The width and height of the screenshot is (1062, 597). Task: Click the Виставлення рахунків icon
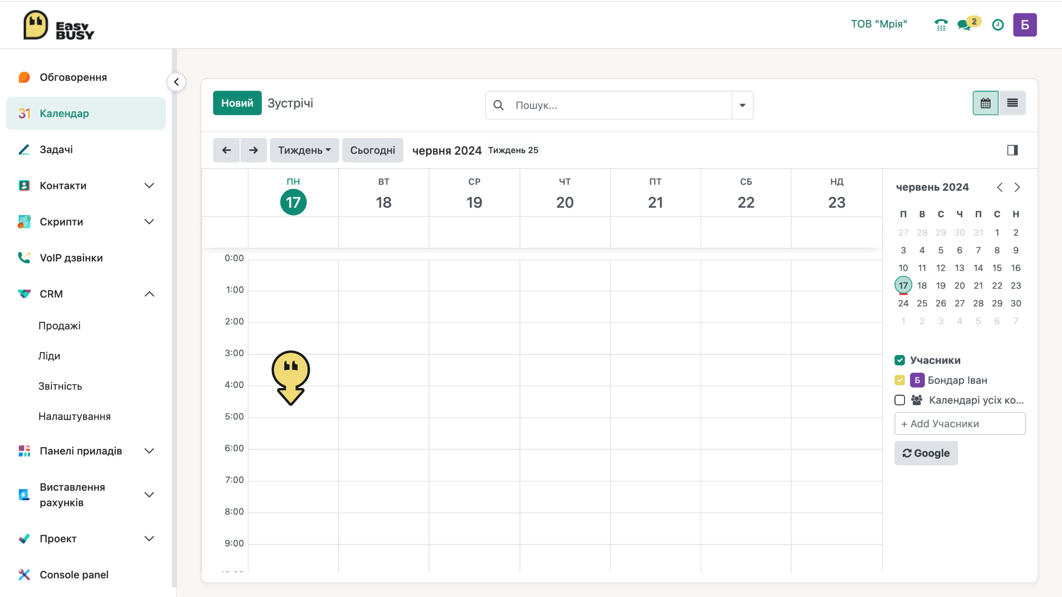click(x=24, y=495)
